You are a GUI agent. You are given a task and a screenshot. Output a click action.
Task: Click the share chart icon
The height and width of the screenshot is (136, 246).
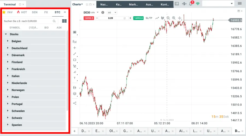click(x=75, y=103)
